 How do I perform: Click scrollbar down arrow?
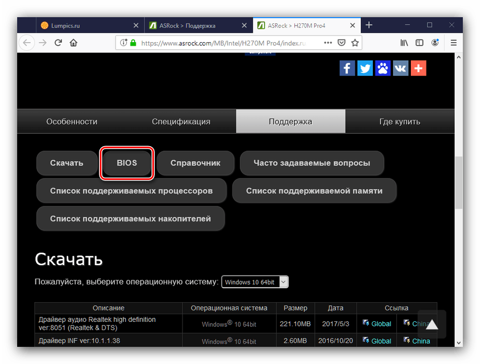pos(459,343)
